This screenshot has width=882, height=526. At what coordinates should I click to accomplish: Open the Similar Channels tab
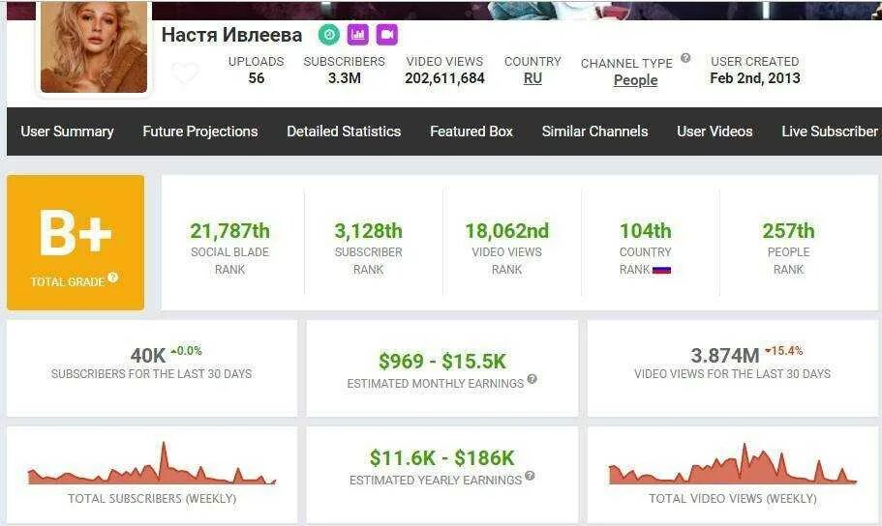pos(594,131)
